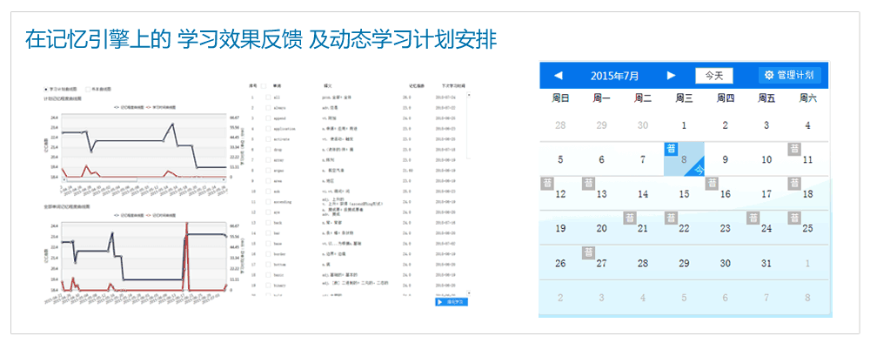Viewport: 870px width, 343px height.
Task: Open 管理计划 manage plan button
Action: (790, 76)
